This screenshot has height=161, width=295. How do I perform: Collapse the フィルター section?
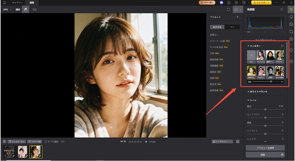pos(248,46)
